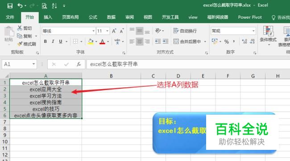Viewport: 290px width, 161px height.
Task: Toggle Italic formatting
Action: tap(53, 41)
